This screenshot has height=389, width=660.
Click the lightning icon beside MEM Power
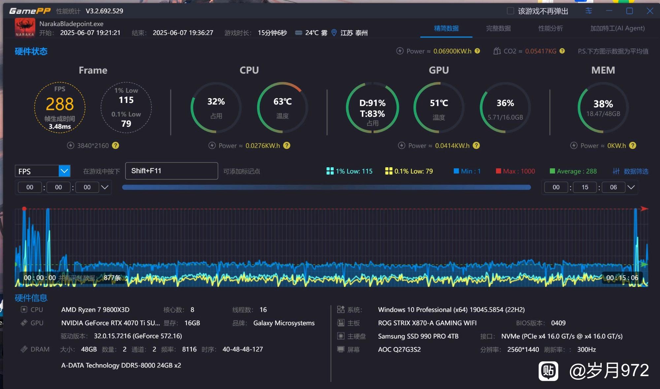[574, 146]
